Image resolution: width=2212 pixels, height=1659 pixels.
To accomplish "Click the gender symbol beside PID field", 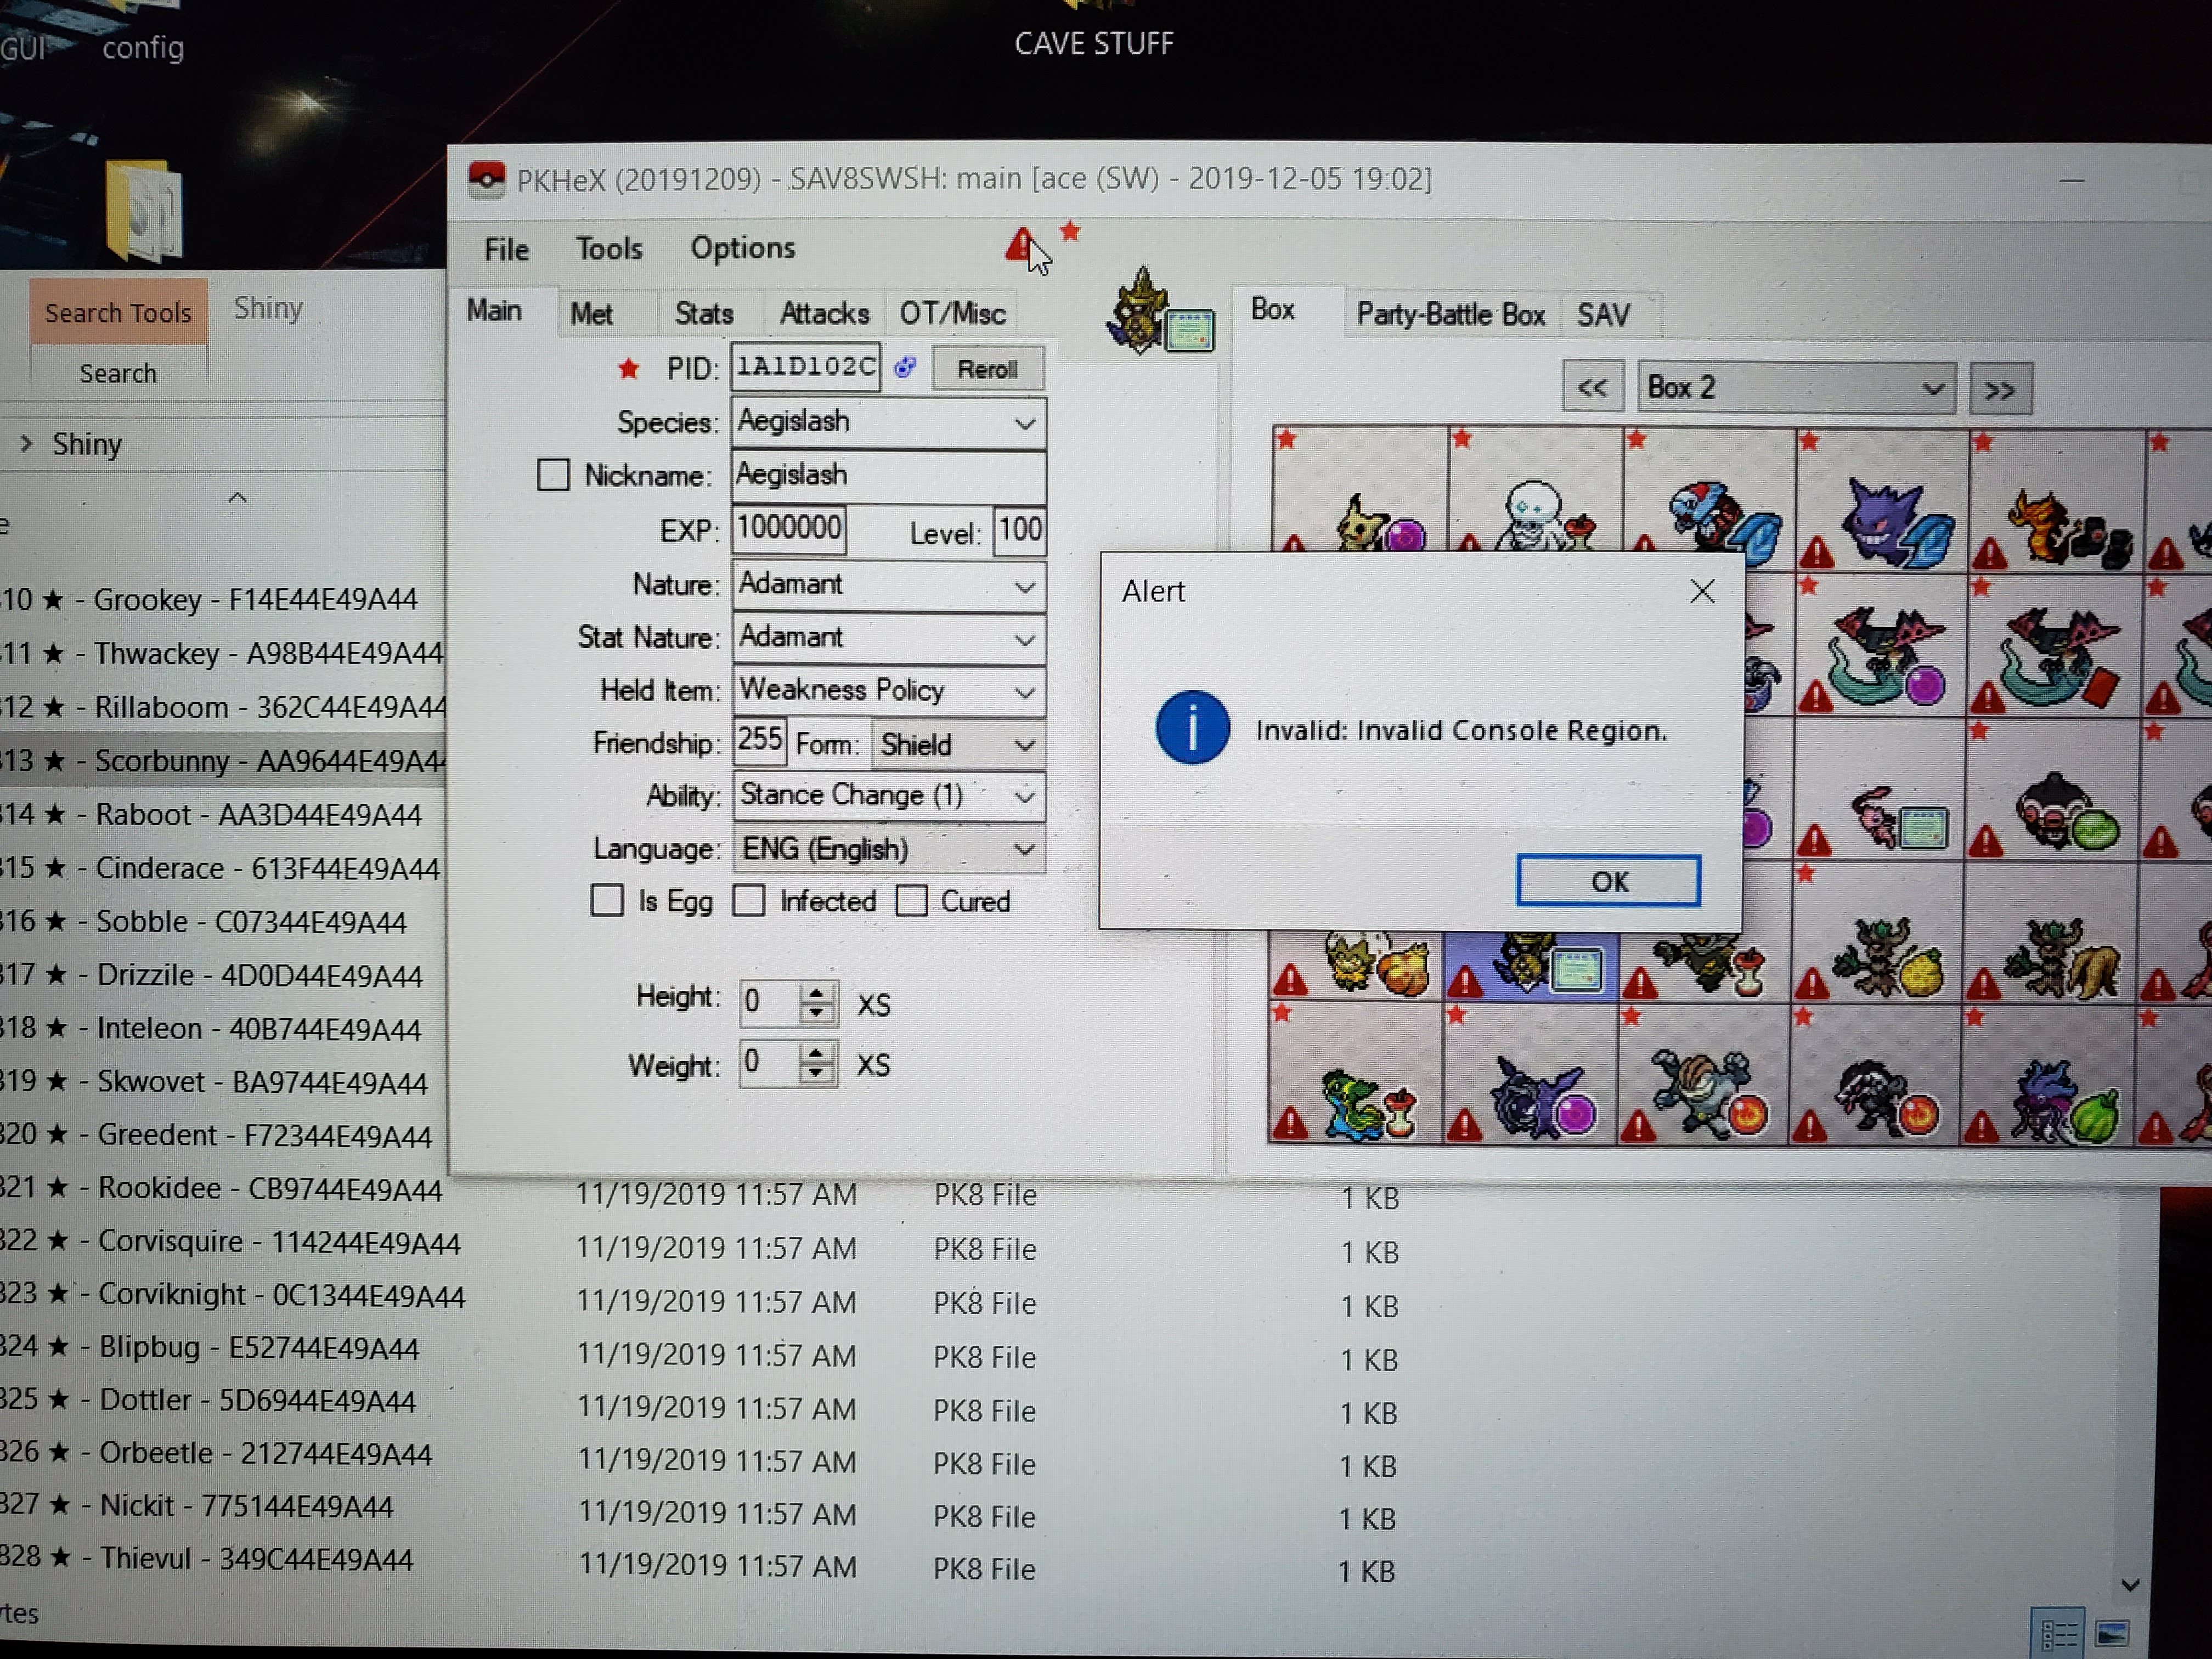I will [x=905, y=367].
